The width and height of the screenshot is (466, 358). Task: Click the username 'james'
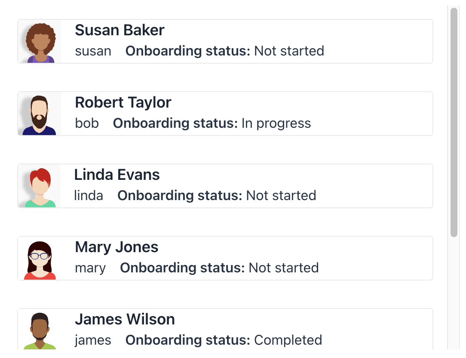pos(93,340)
